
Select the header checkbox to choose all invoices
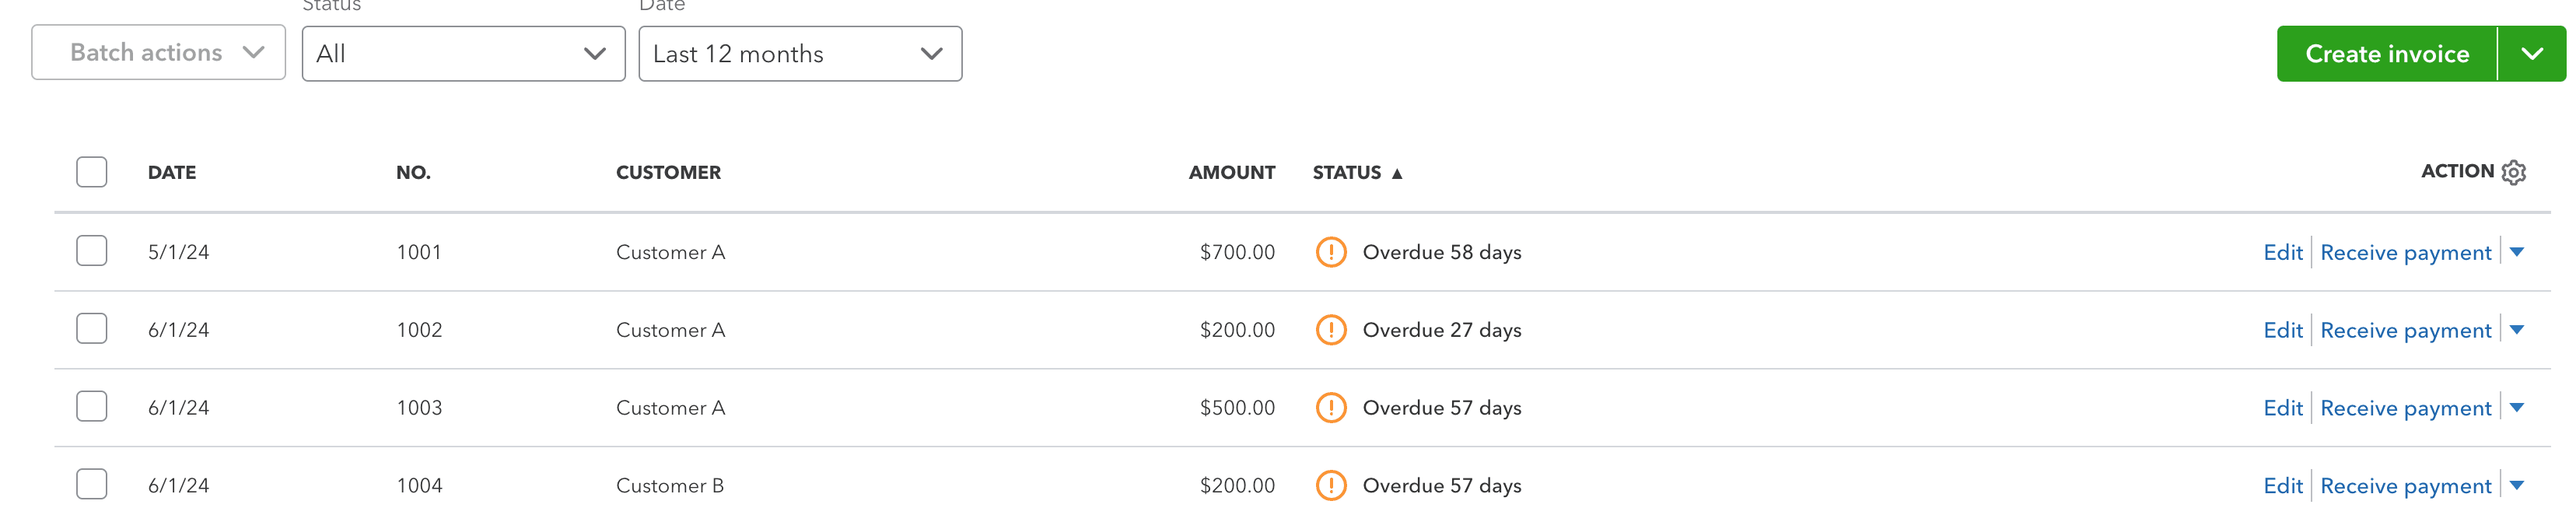coord(91,171)
